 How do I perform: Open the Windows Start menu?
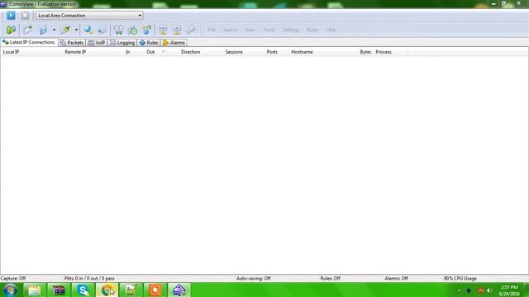click(11, 290)
